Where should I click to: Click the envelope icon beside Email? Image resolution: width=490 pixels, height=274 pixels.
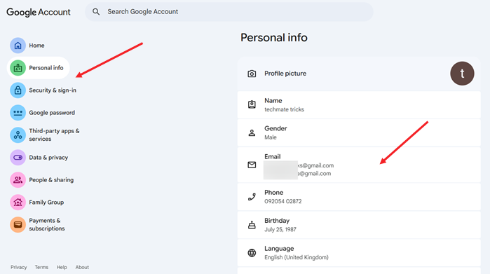coord(252,165)
